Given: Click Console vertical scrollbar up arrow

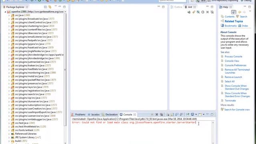Looking at the screenshot, I should coord(213,123).
